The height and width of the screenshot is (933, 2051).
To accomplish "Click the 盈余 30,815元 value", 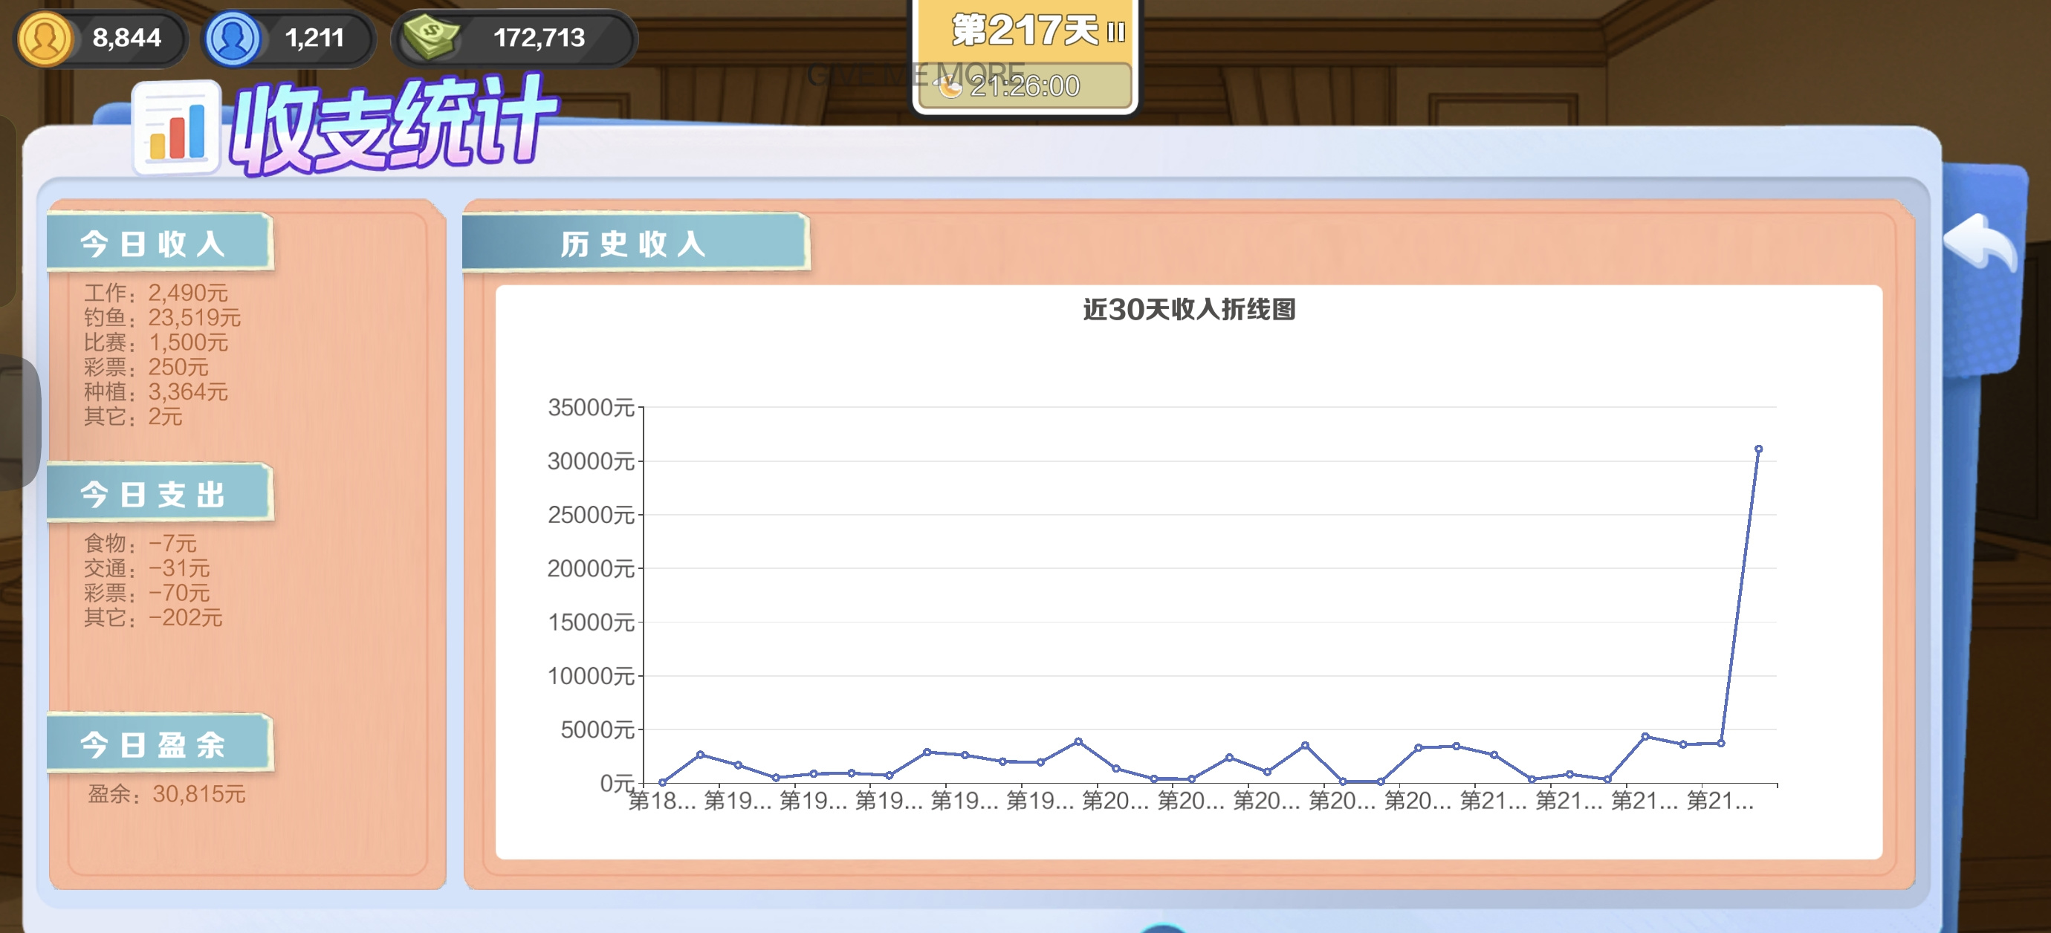I will point(166,793).
